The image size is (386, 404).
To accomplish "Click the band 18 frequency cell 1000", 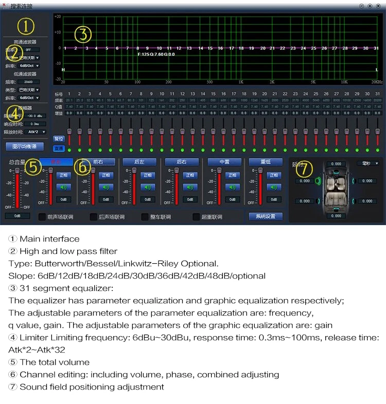I will point(244,100).
